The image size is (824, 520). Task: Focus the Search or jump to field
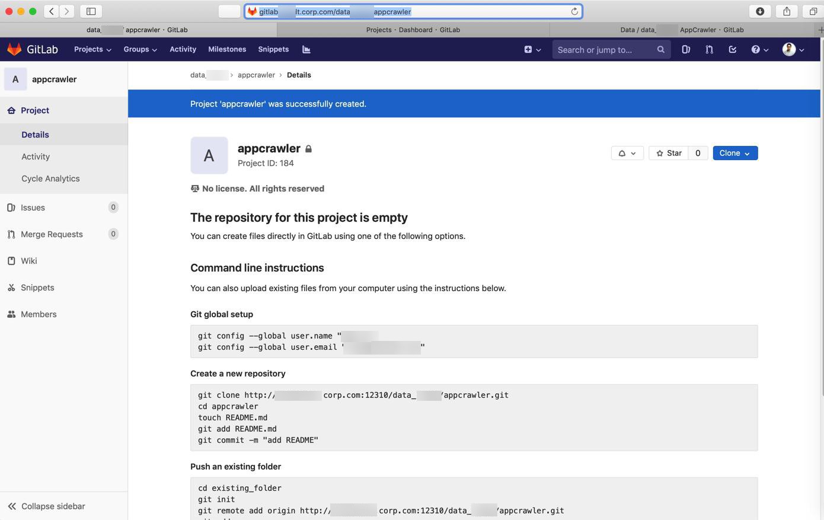click(x=611, y=50)
